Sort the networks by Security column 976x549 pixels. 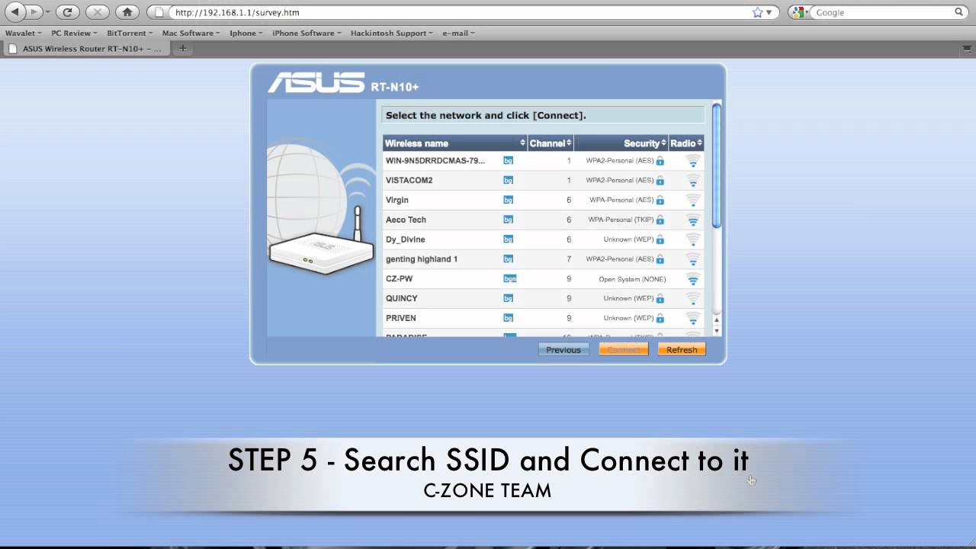coord(621,143)
